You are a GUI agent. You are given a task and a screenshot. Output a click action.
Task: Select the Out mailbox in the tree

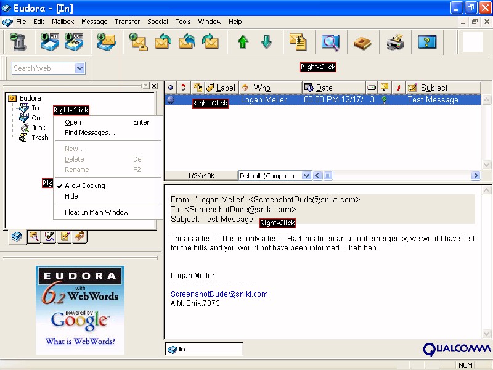pos(37,118)
